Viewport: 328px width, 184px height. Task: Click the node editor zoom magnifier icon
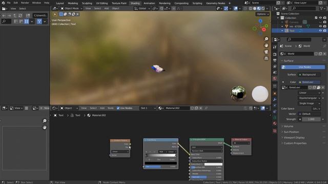point(45,121)
